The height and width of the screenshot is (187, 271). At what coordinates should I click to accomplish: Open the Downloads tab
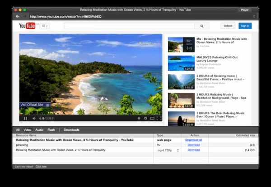pos(71,130)
